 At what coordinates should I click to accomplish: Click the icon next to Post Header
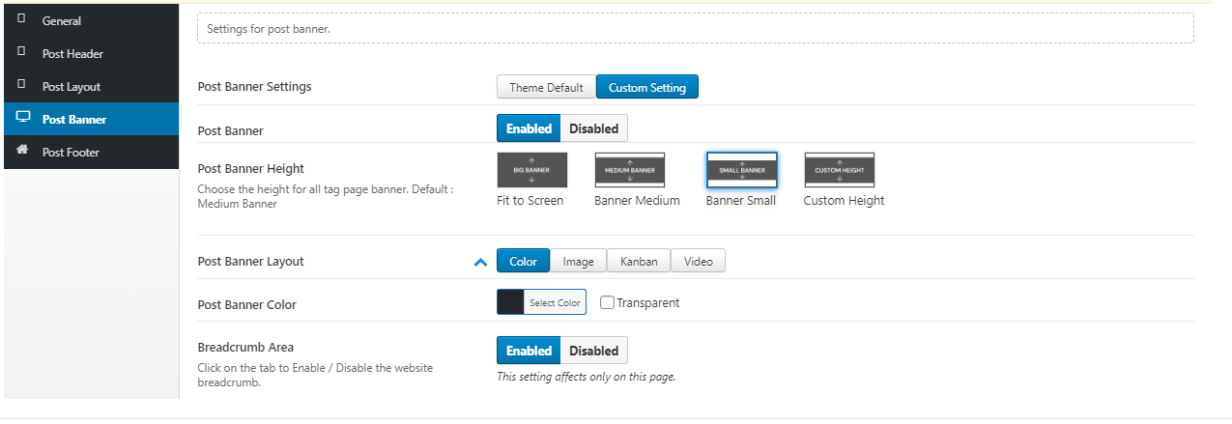(22, 53)
